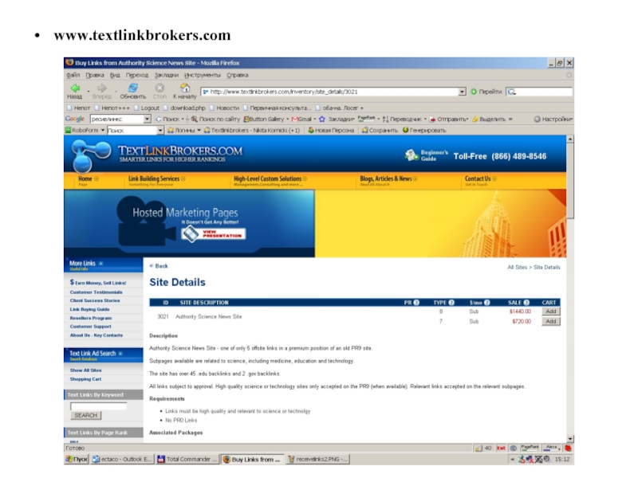Switch to ectaco Outlook taskbar item

(122, 460)
